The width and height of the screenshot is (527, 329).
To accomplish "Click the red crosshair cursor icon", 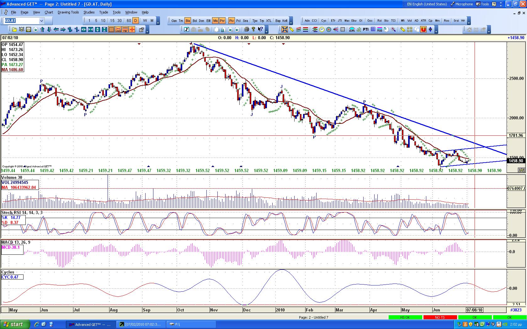I will (132, 29).
